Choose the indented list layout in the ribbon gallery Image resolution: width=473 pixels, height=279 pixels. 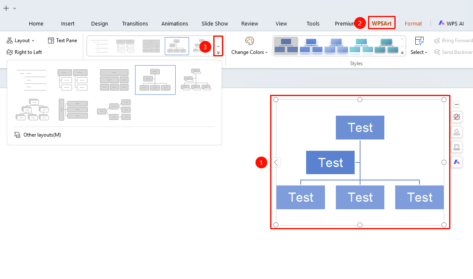tap(100, 46)
